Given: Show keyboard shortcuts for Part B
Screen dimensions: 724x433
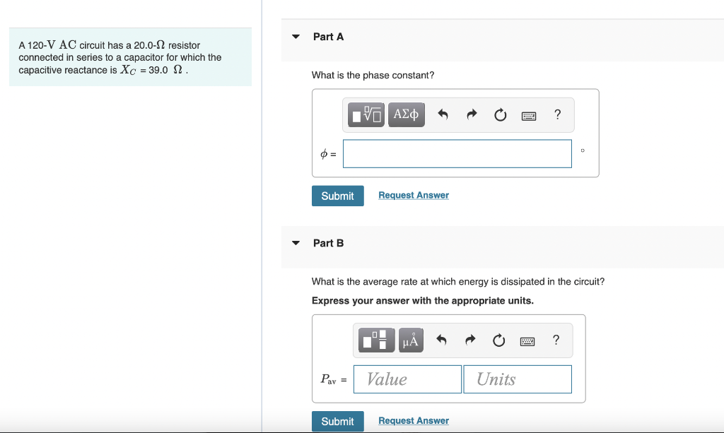Looking at the screenshot, I should [527, 341].
